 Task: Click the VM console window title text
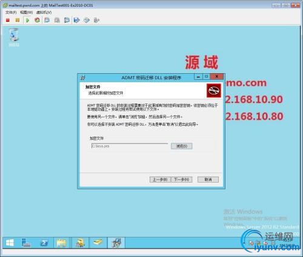[51, 5]
